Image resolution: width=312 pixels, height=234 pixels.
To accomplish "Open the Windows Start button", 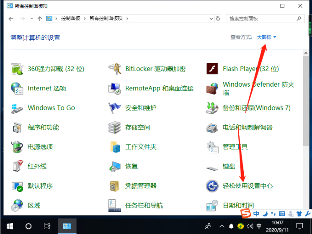I will pos(8,226).
